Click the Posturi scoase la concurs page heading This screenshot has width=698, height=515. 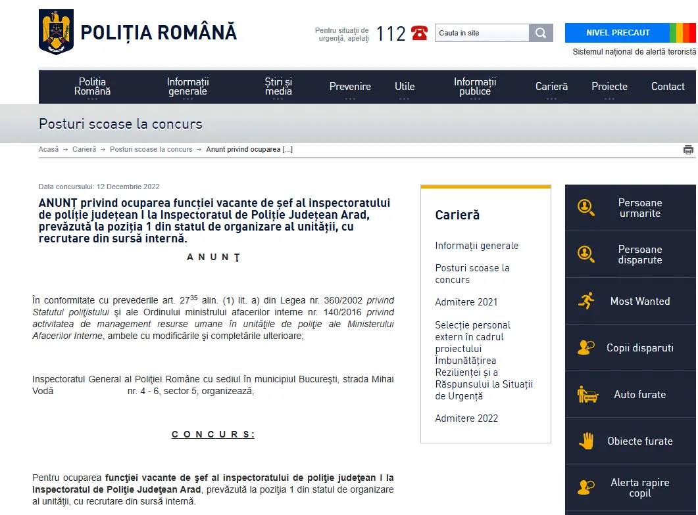[120, 124]
